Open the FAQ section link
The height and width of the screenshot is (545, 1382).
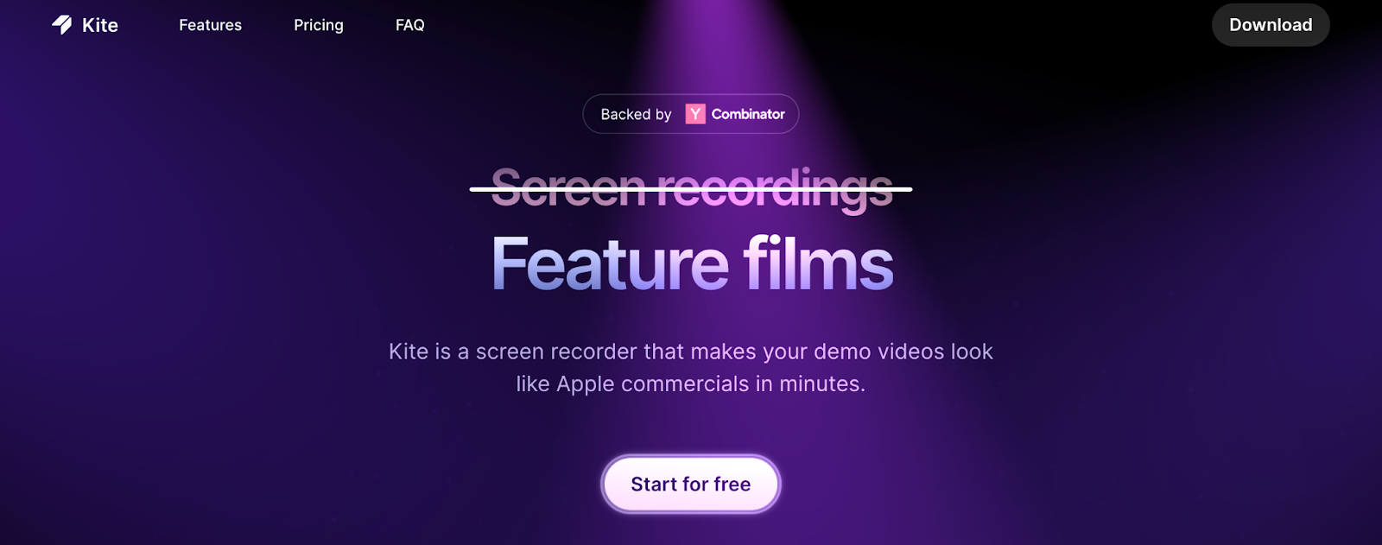pos(410,25)
